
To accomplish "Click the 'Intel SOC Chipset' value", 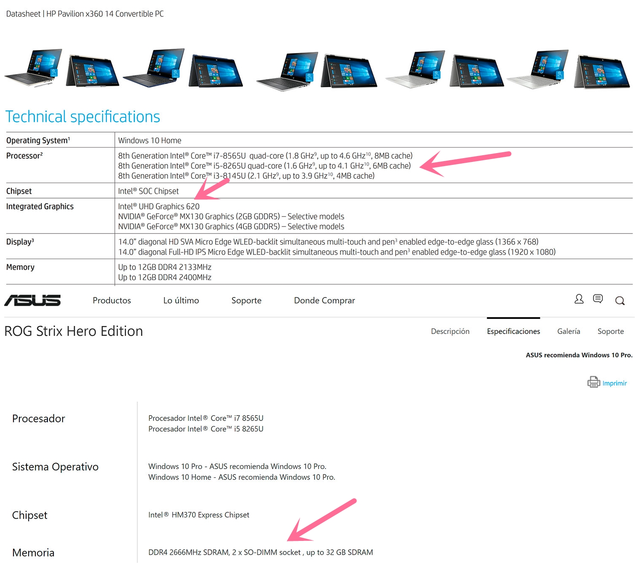I will [x=148, y=191].
